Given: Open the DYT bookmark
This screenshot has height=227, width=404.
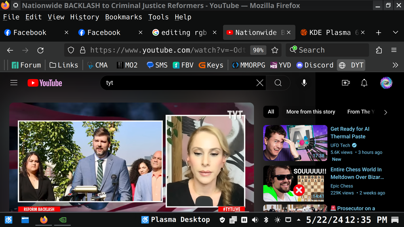Looking at the screenshot, I should (x=351, y=65).
